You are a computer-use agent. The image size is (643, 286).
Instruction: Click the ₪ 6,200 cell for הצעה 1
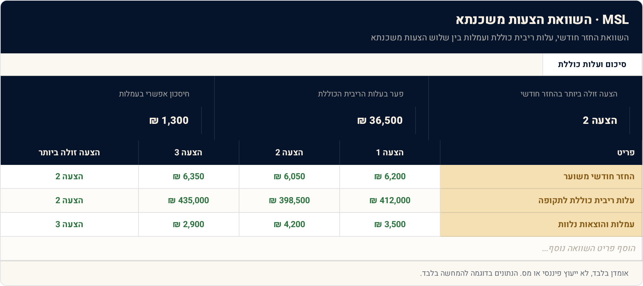(x=390, y=177)
